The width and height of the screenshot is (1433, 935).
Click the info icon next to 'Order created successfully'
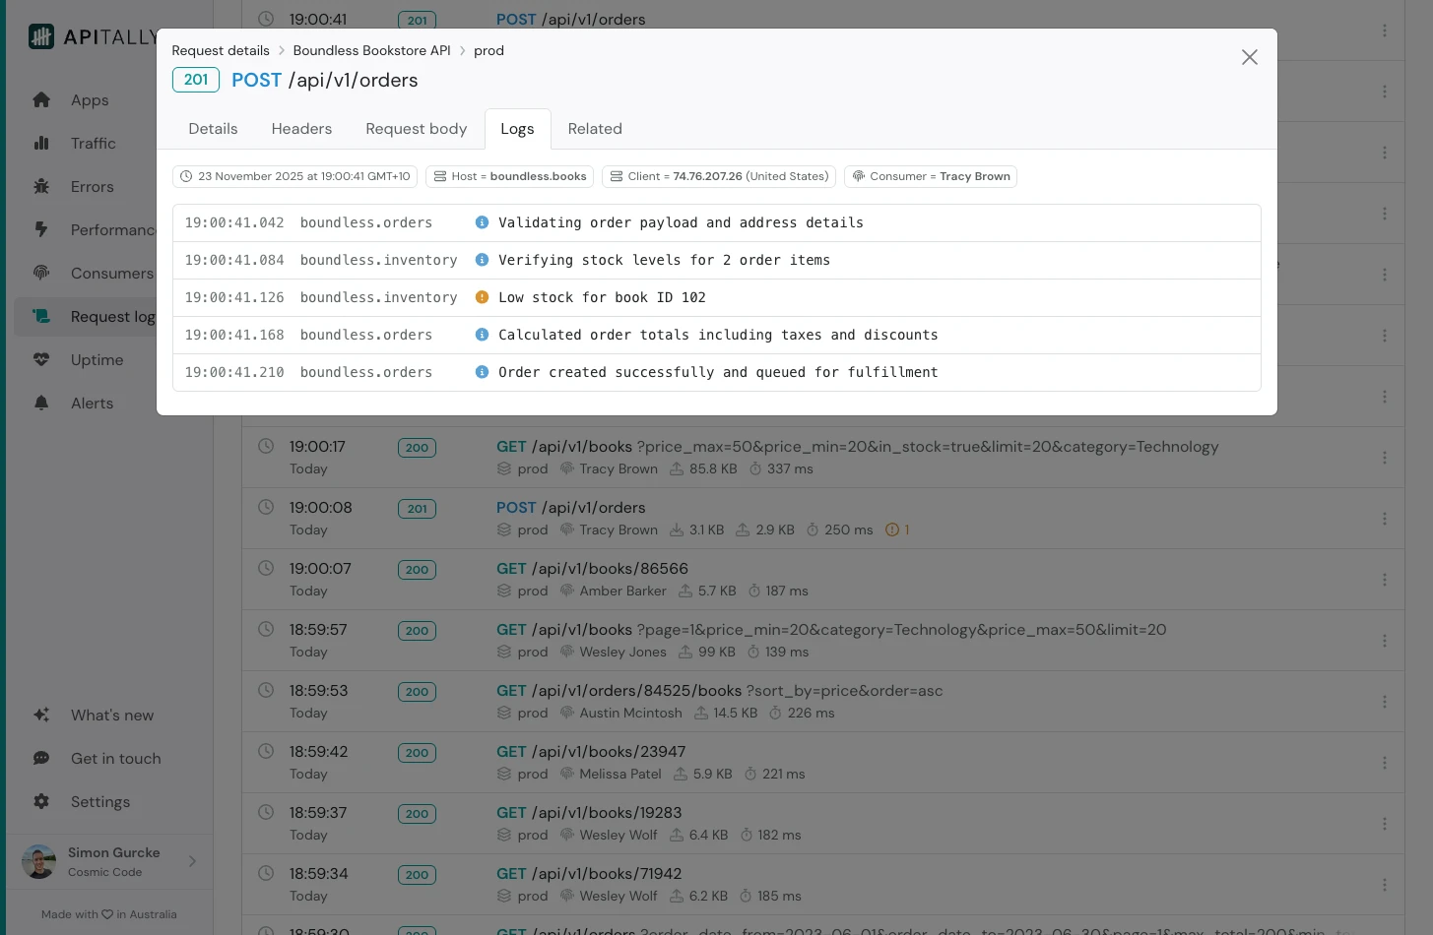[x=482, y=372]
